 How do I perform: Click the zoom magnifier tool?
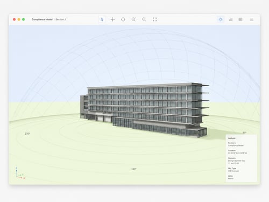144,19
